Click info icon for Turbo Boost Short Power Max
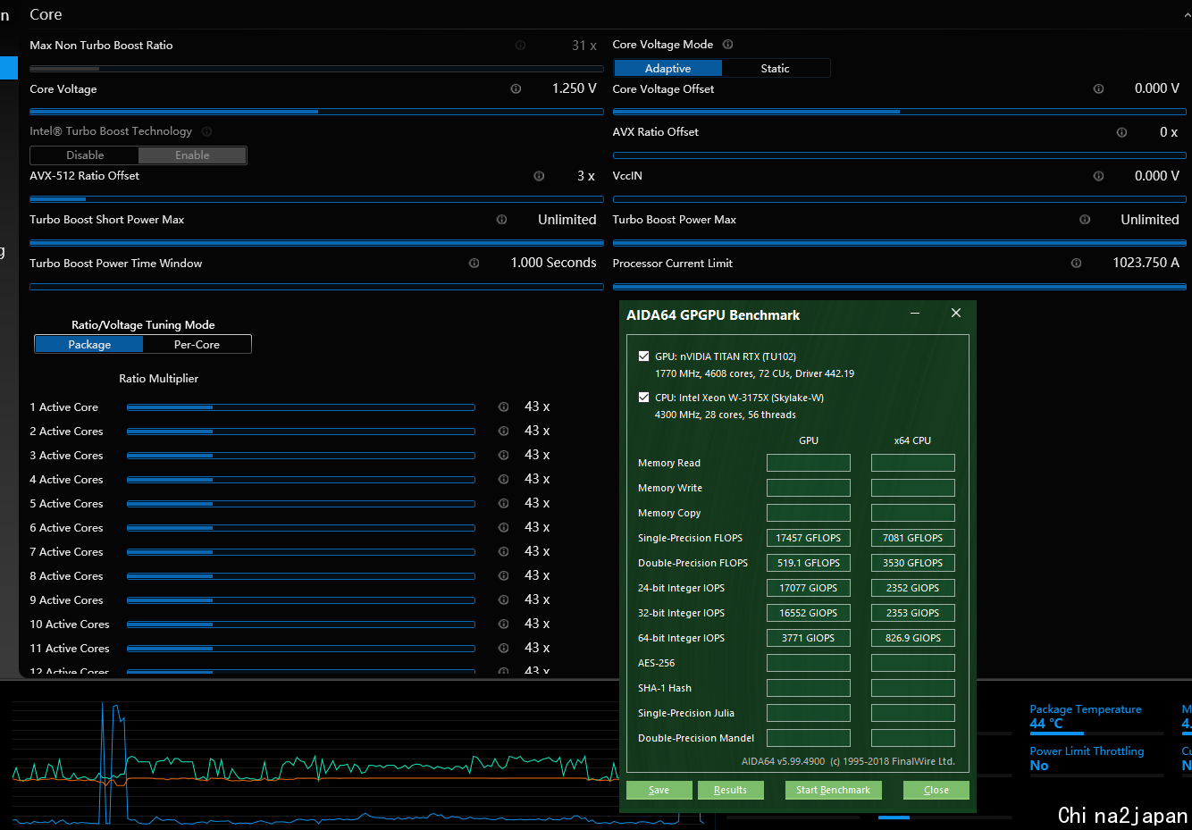 pyautogui.click(x=501, y=219)
